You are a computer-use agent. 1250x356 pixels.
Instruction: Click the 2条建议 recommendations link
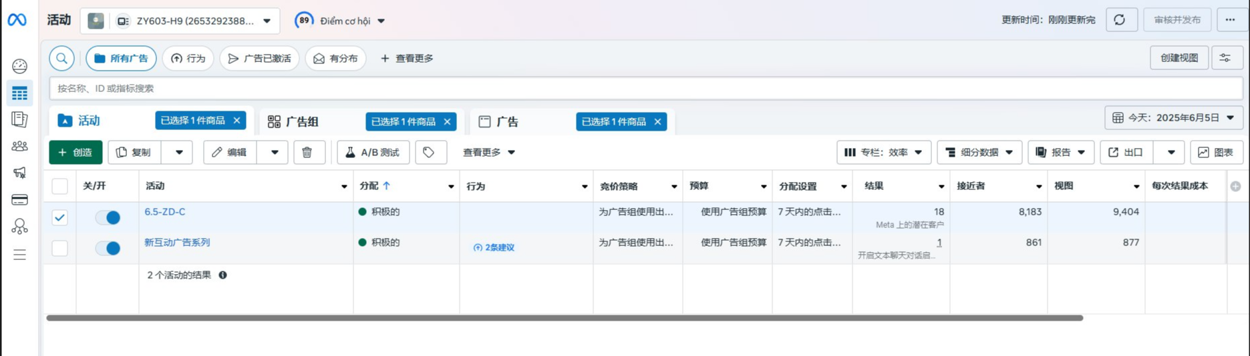pos(494,247)
